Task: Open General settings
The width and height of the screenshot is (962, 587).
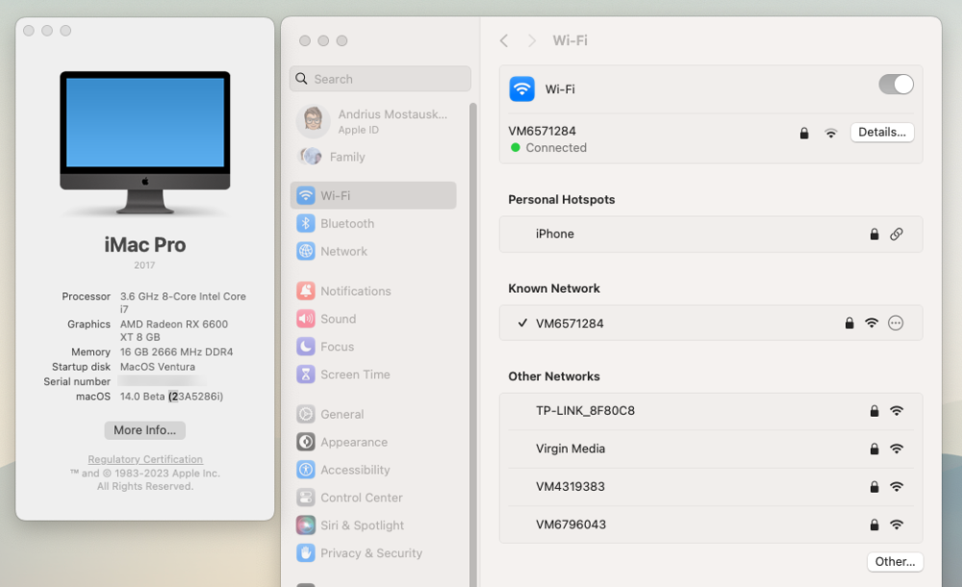Action: 373,415
